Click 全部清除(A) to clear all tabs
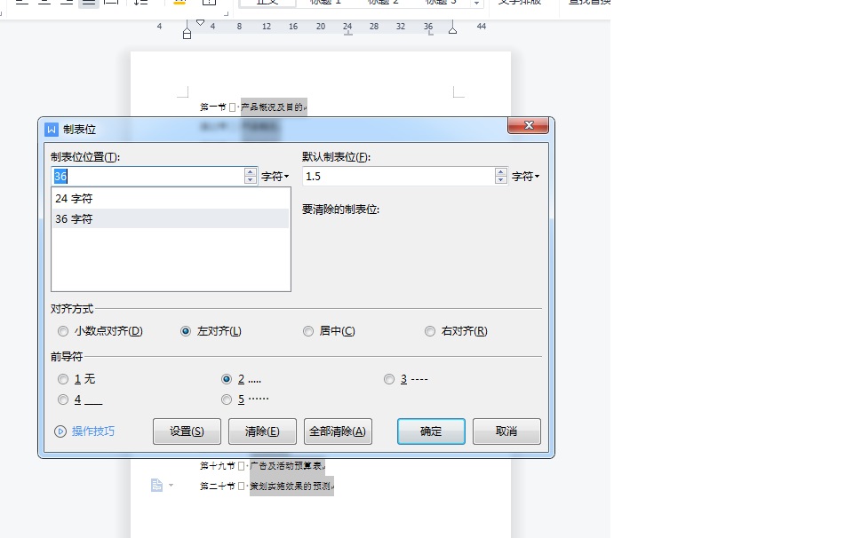The image size is (853, 538). click(338, 431)
